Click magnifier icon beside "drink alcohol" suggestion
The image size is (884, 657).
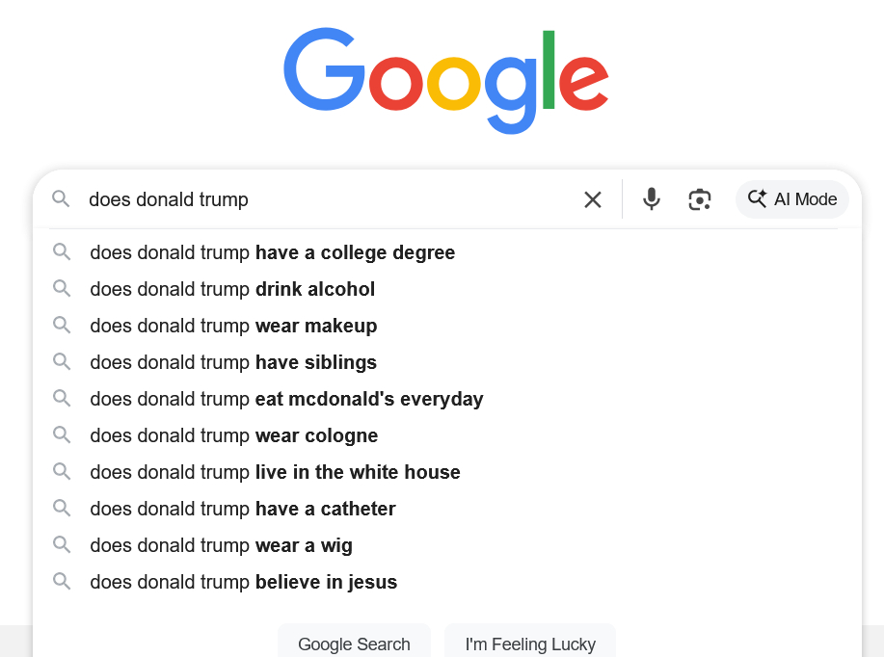(x=62, y=289)
